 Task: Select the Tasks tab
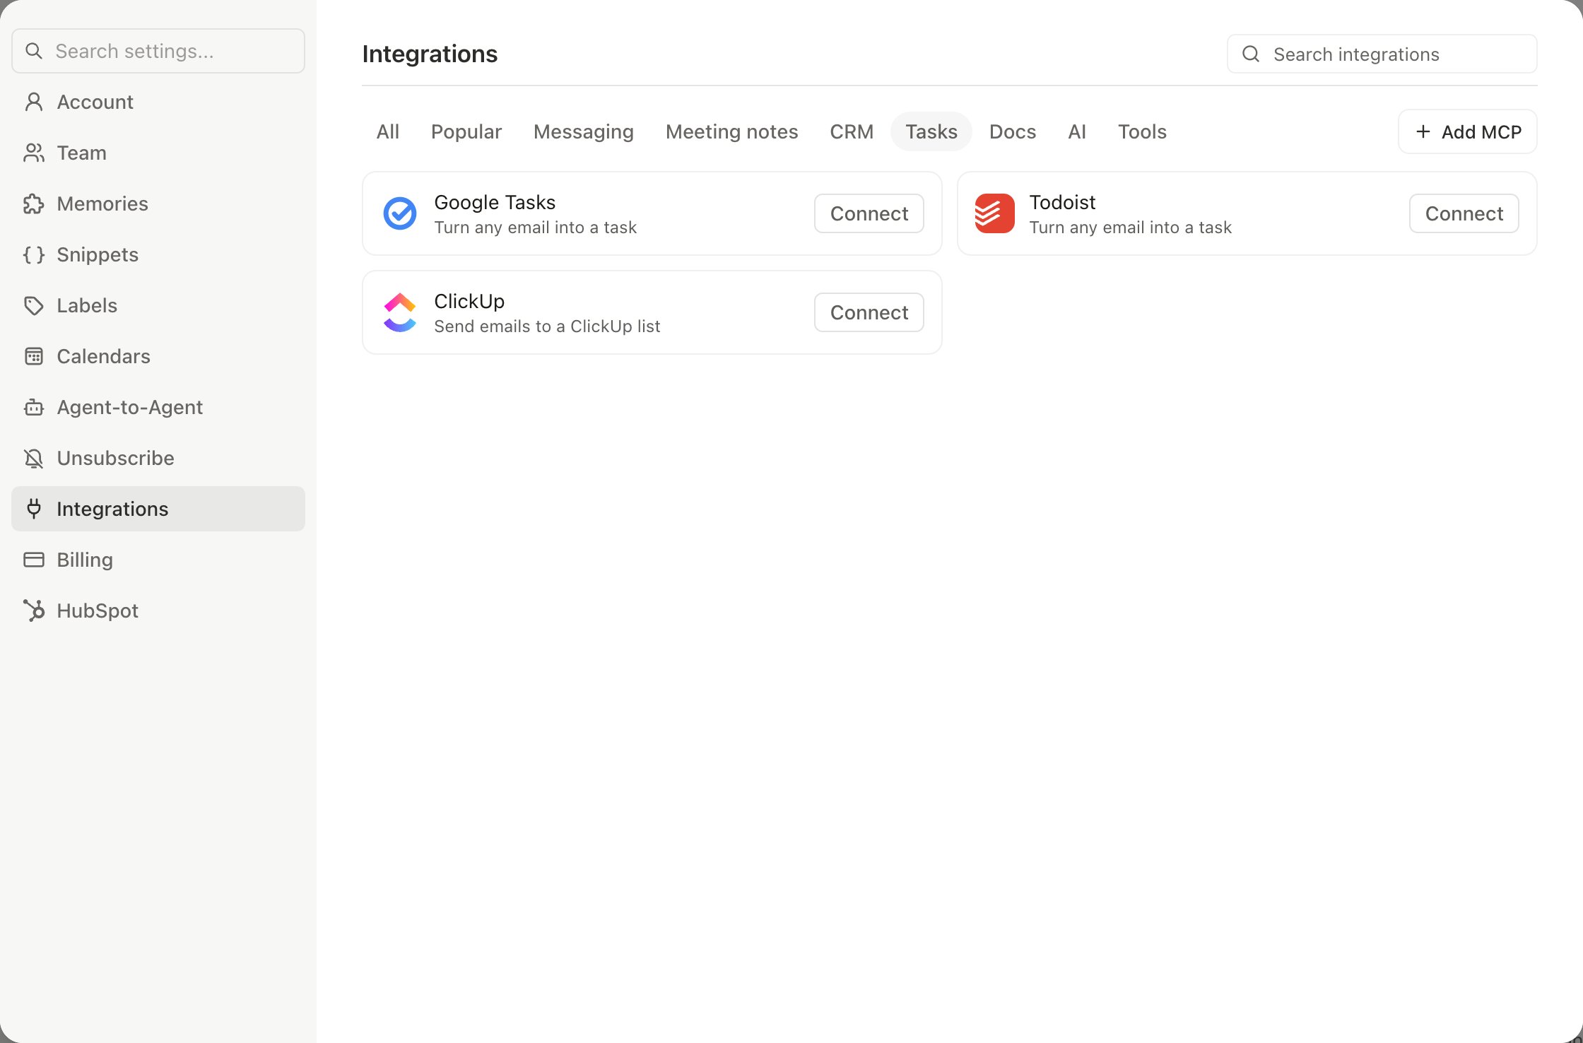tap(931, 131)
